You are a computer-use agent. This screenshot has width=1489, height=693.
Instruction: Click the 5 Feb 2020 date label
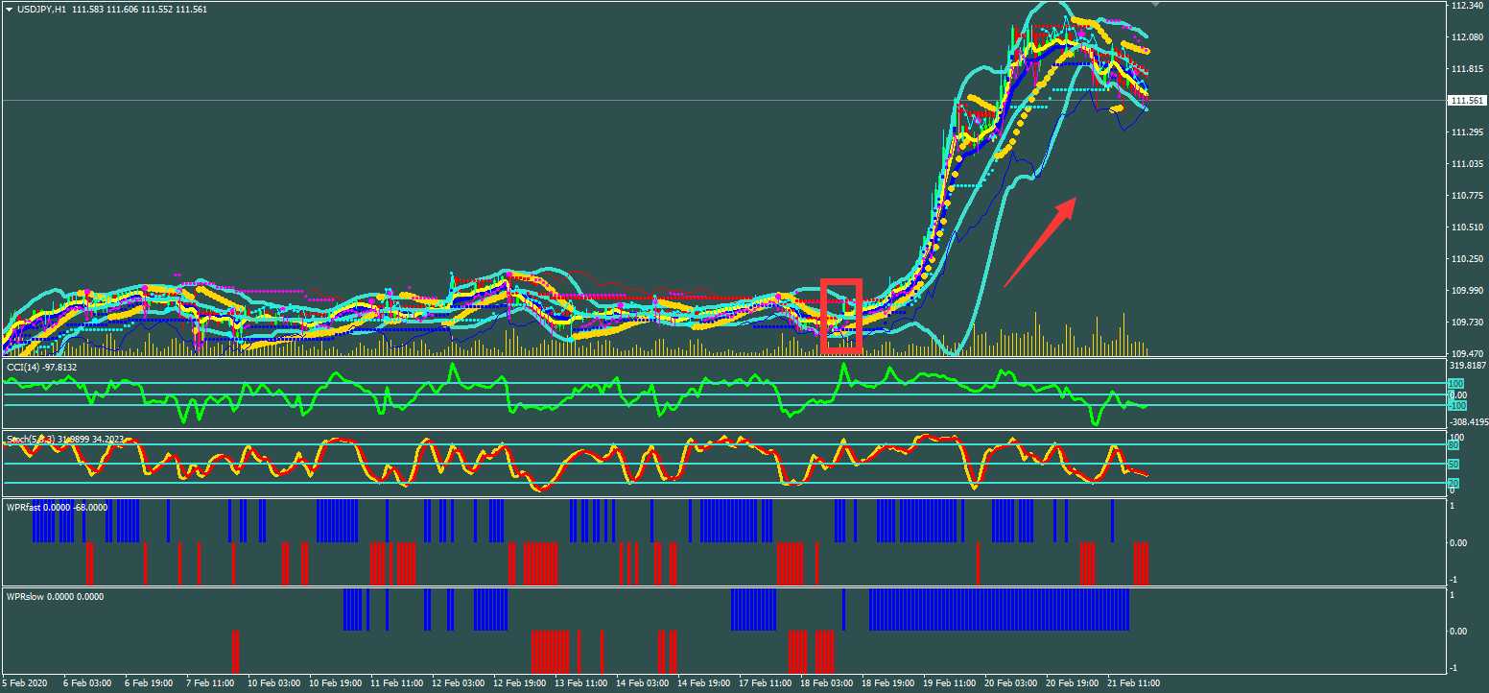point(25,683)
